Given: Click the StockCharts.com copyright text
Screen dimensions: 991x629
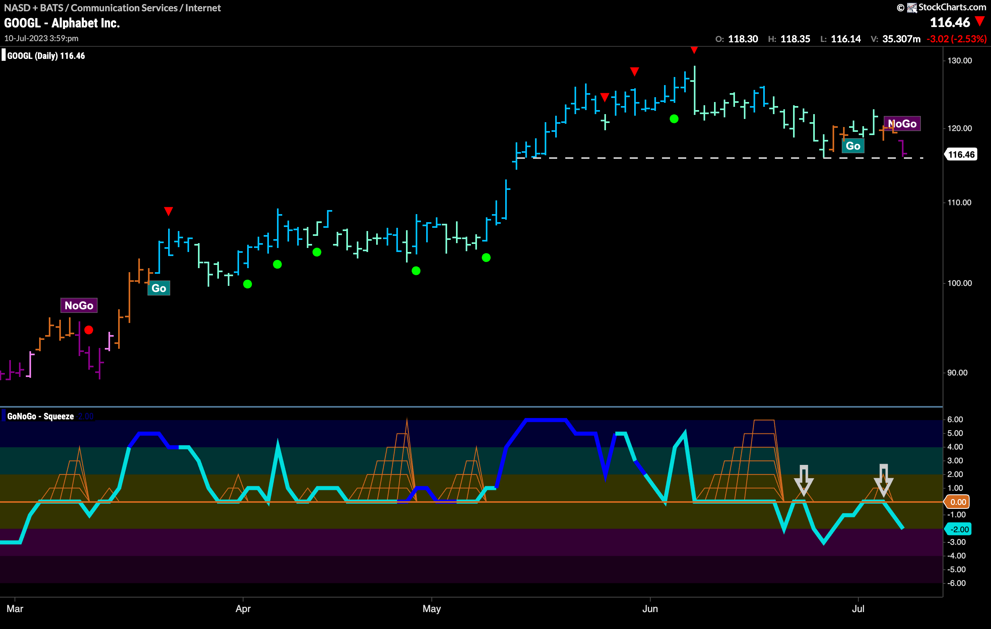Looking at the screenshot, I should (x=952, y=7).
